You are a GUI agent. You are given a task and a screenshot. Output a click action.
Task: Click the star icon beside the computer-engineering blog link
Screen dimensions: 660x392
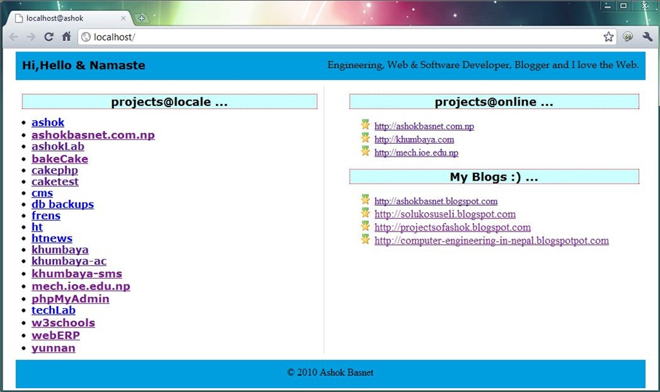pyautogui.click(x=365, y=239)
